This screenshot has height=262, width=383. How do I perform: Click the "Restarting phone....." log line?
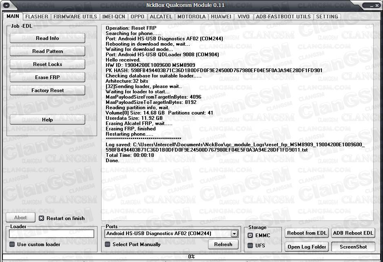(x=129, y=134)
